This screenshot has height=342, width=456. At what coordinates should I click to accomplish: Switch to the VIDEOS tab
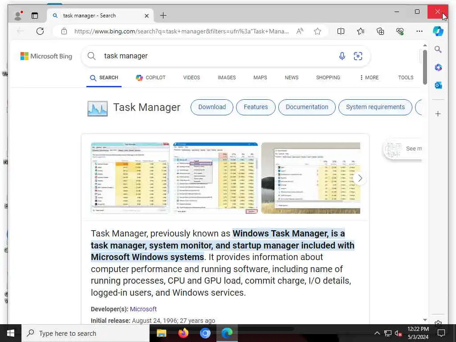(191, 77)
